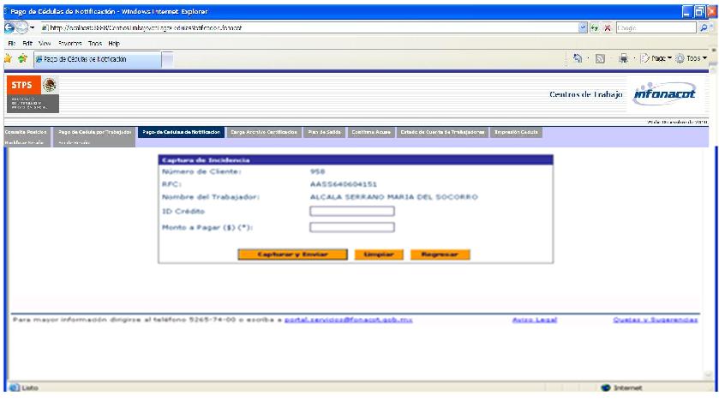Open the Page dropdown menu

click(x=659, y=58)
